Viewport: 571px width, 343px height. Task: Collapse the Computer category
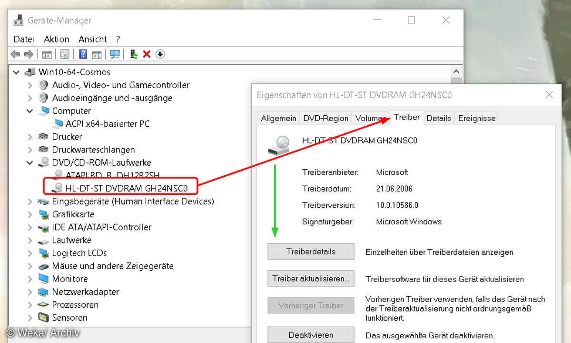(x=30, y=111)
